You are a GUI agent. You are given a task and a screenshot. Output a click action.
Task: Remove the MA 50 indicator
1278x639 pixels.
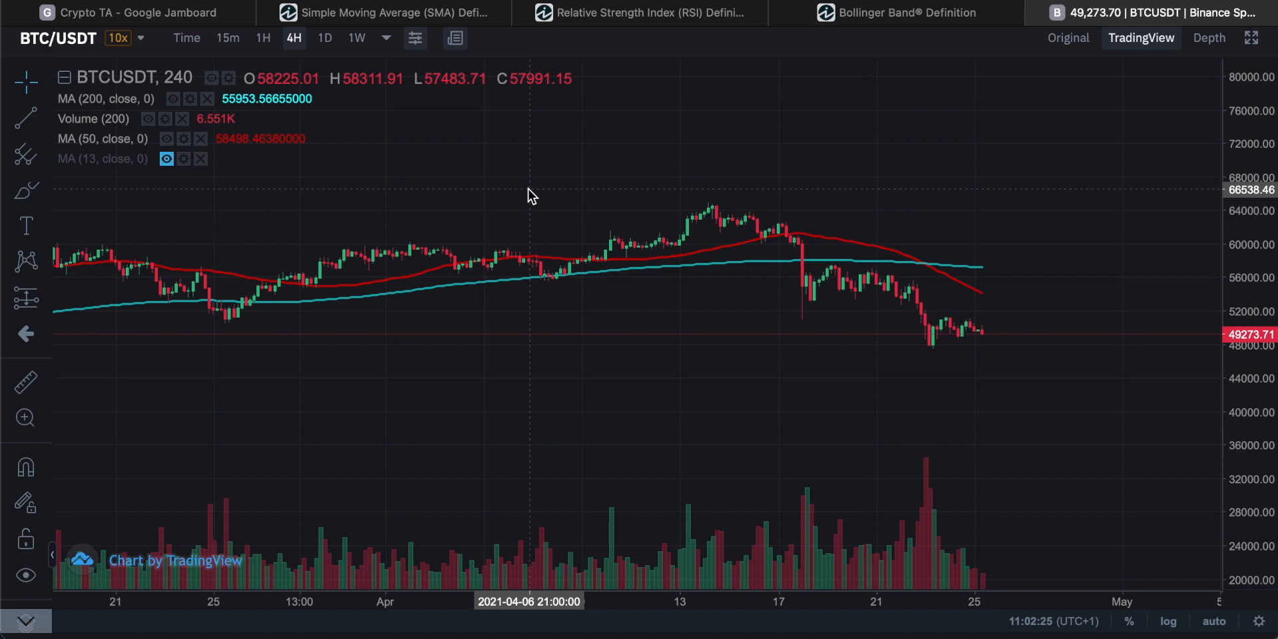(201, 139)
